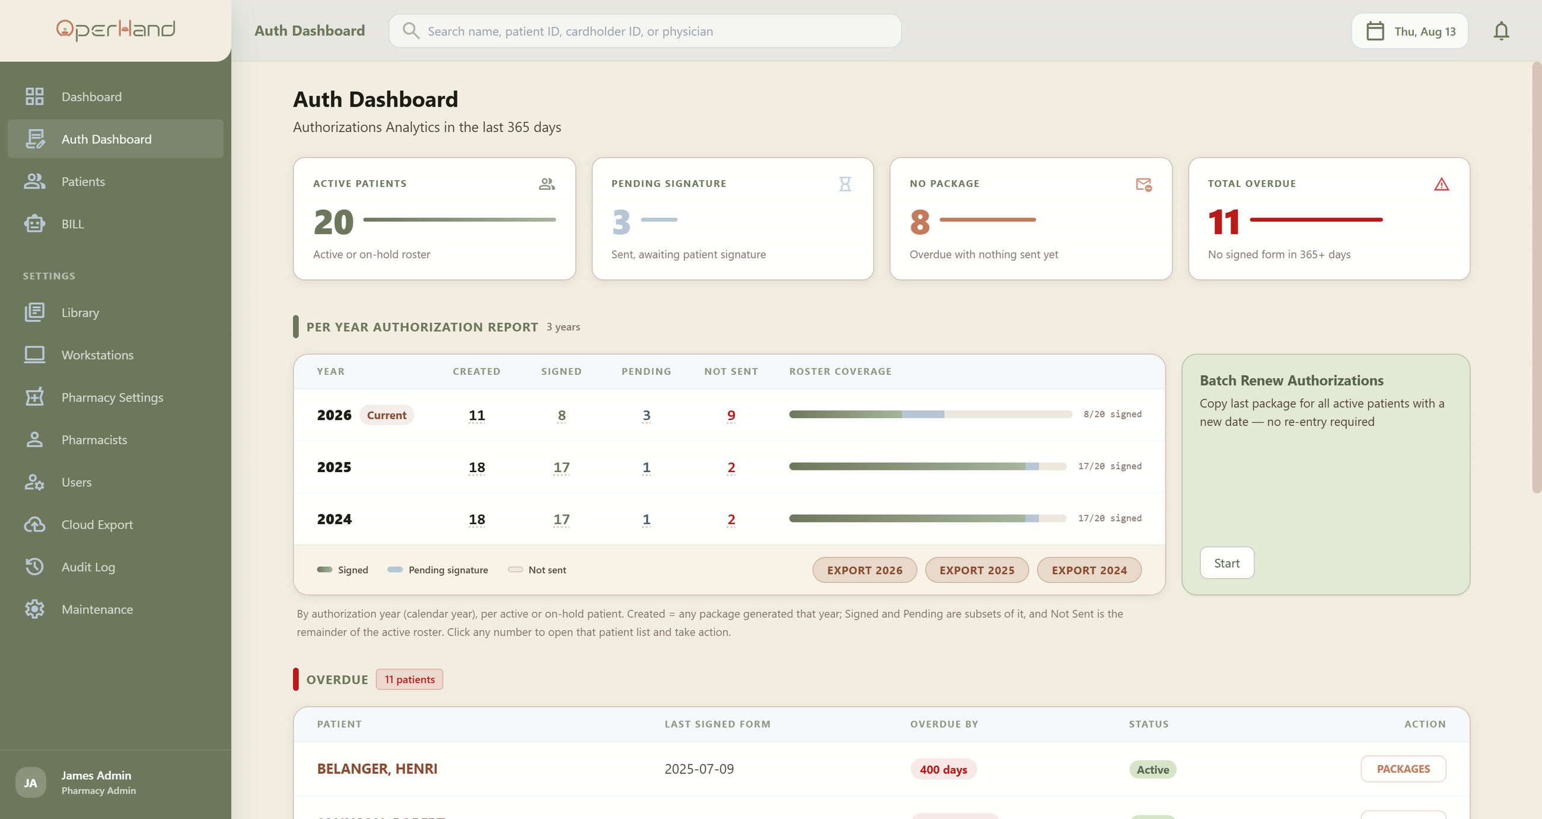Click the OperHand logo
Viewport: 1542px width, 819px height.
116,30
